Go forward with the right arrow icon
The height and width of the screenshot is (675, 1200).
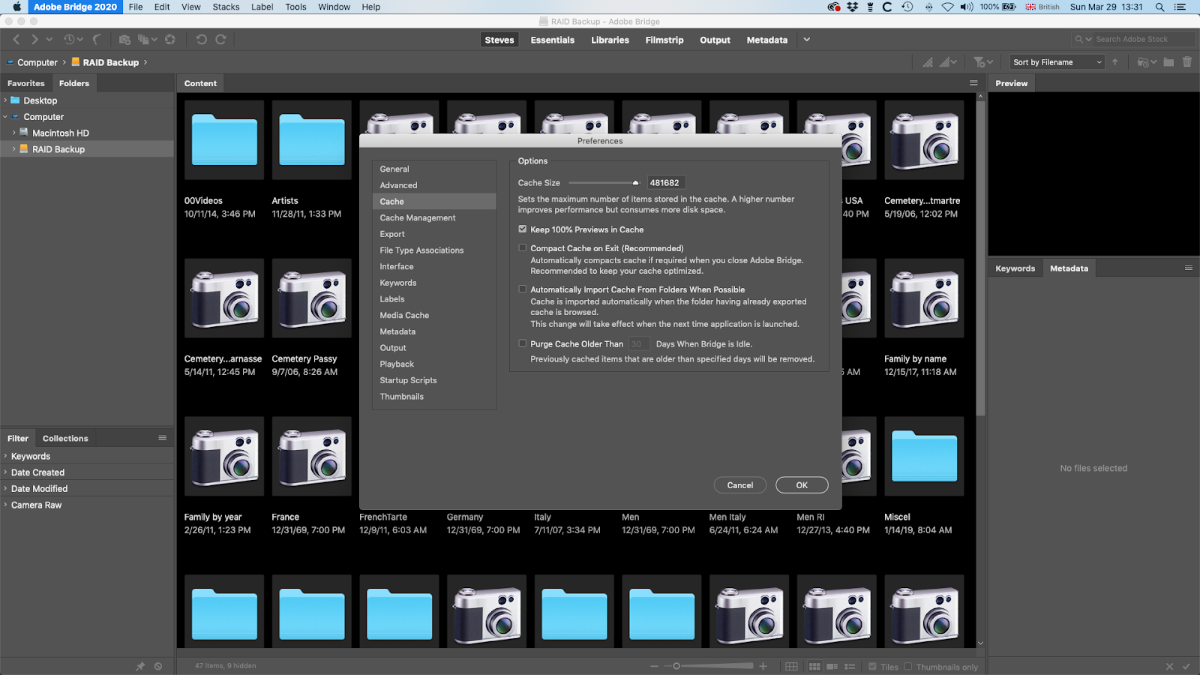click(34, 40)
